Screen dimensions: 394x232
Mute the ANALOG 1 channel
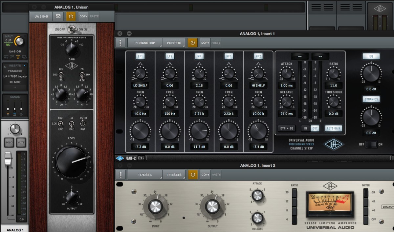(21, 143)
